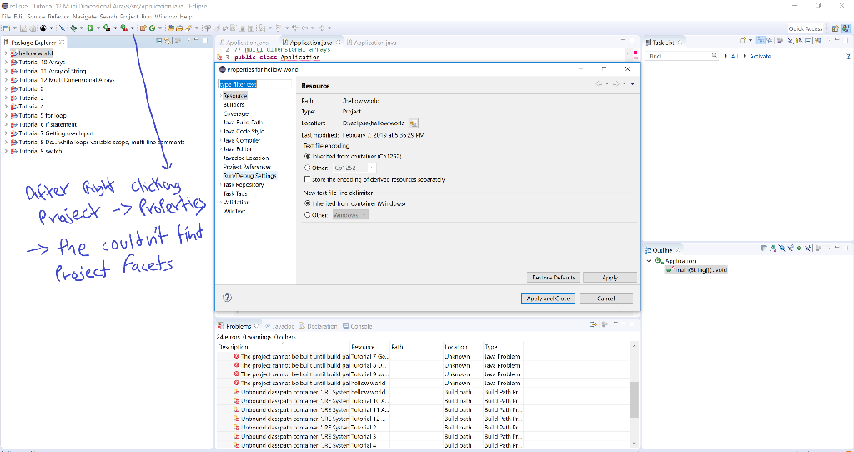Image resolution: width=854 pixels, height=452 pixels.
Task: Expand Tutorial 10 Arrays project node
Action: point(6,62)
